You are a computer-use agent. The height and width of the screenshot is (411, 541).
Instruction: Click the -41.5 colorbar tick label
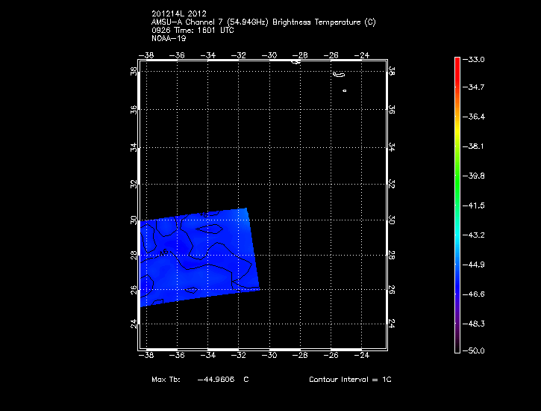coord(476,205)
